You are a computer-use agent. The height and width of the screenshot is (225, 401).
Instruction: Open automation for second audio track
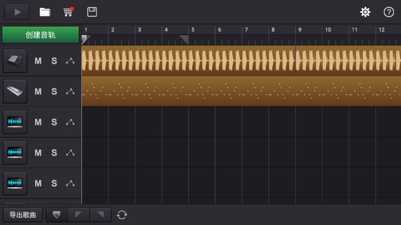pos(70,153)
